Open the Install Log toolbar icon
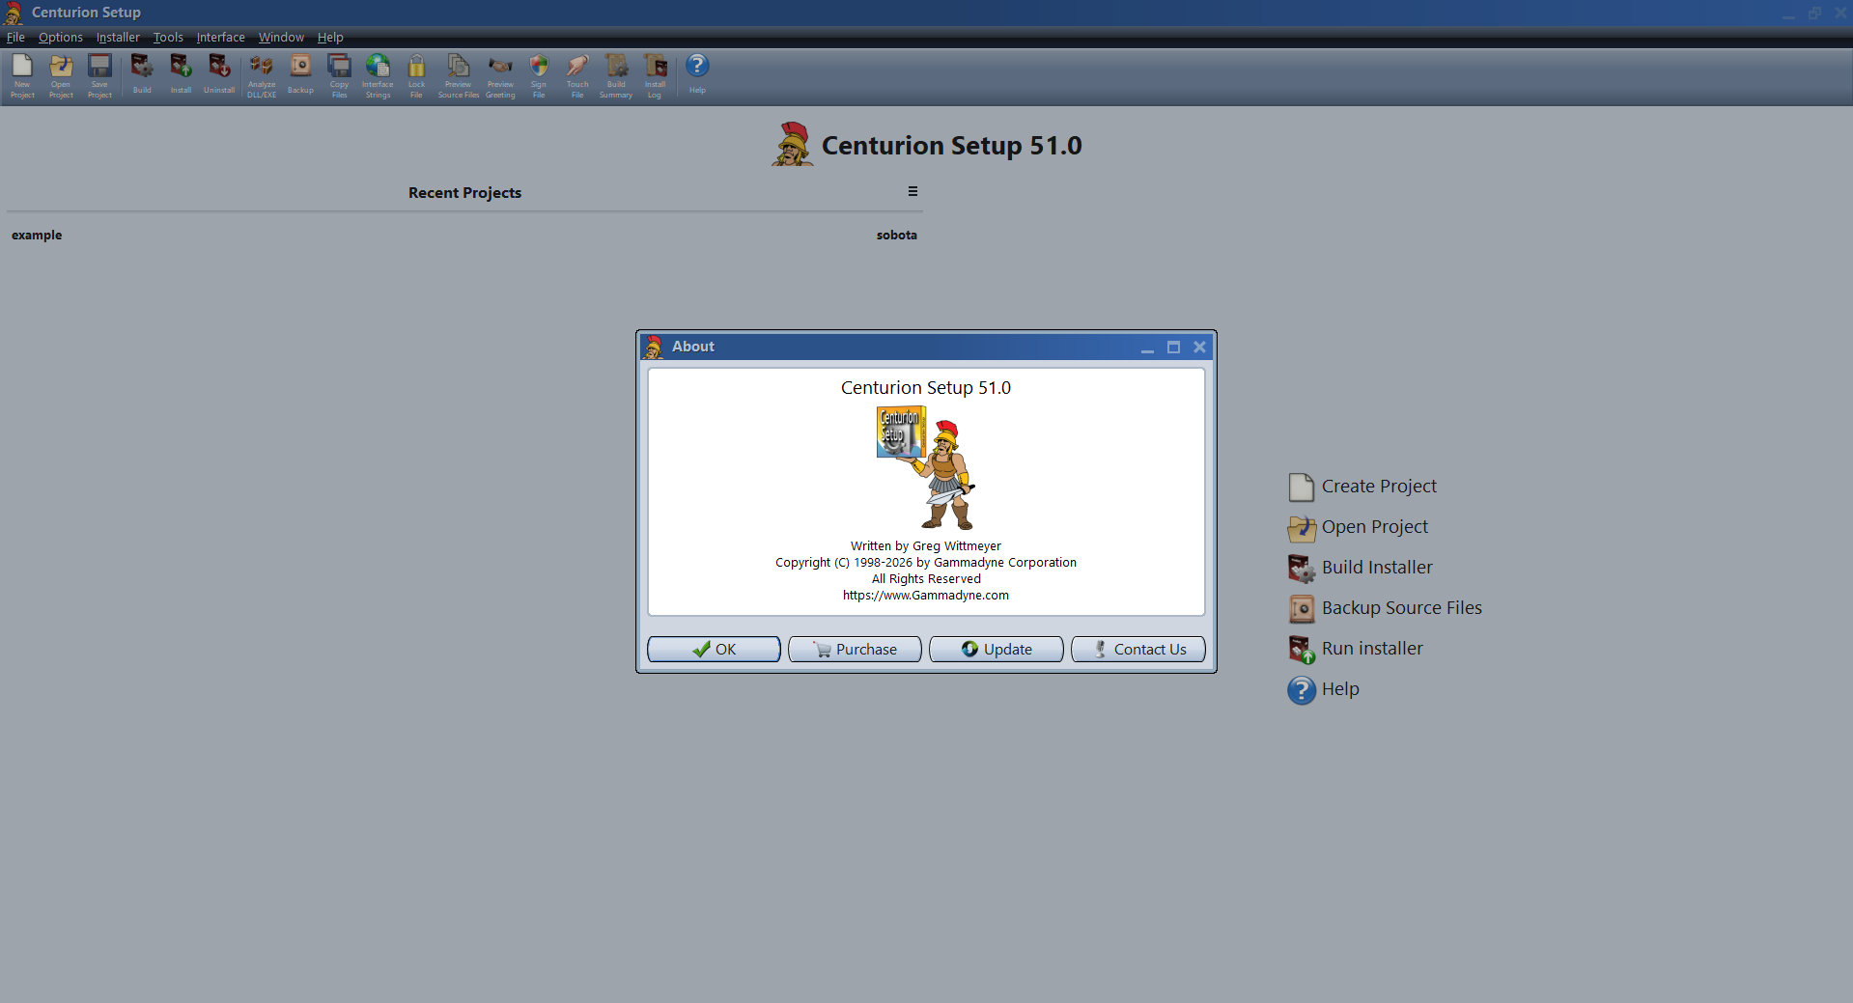The image size is (1853, 1003). (656, 75)
